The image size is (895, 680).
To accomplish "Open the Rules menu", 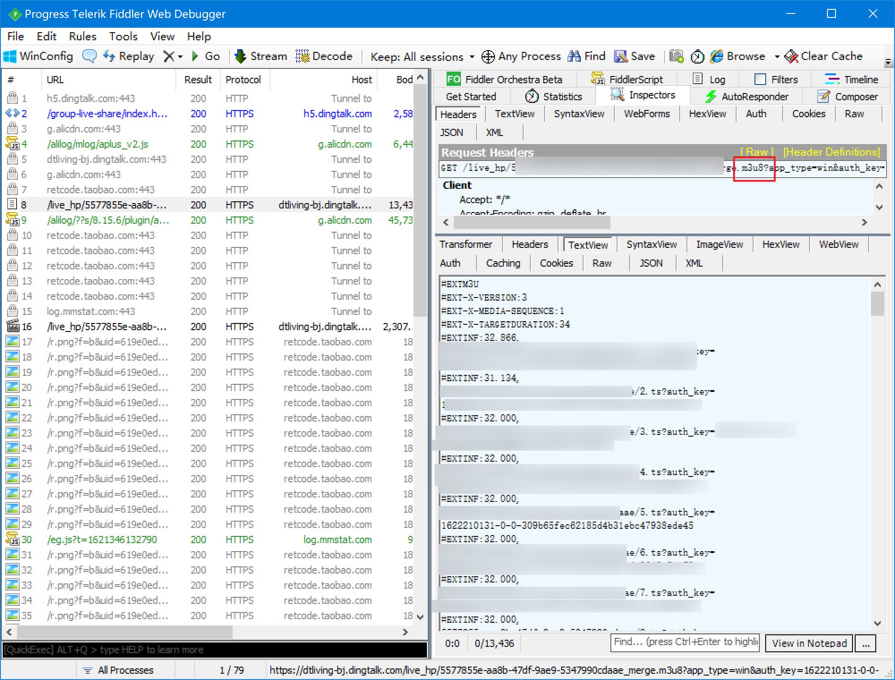I will [x=82, y=36].
